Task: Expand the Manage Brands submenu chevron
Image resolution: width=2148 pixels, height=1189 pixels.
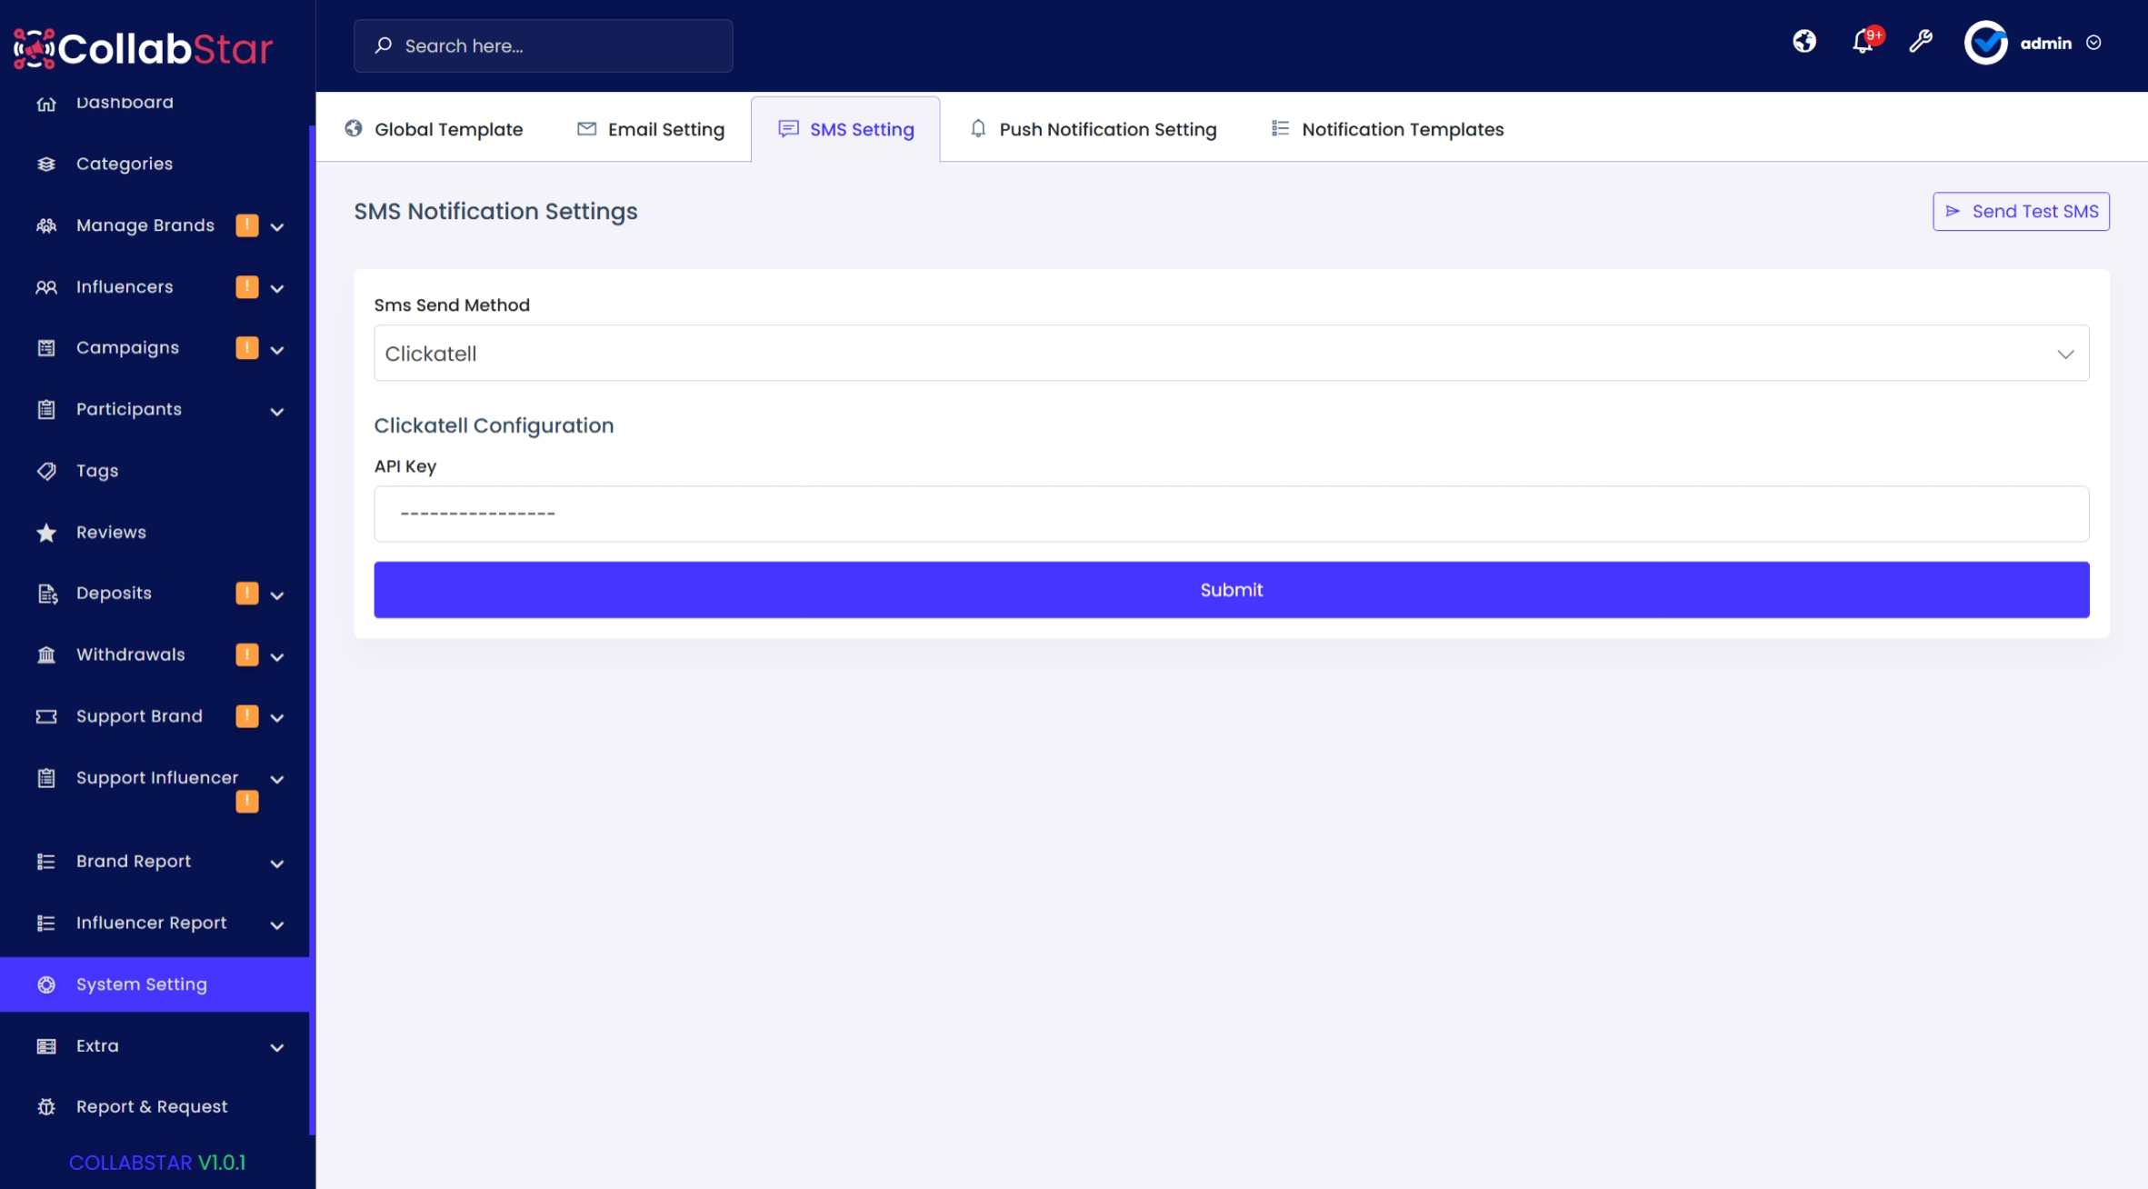Action: (277, 226)
